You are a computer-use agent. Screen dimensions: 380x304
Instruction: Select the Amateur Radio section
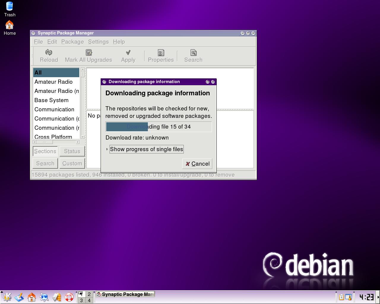click(56, 82)
